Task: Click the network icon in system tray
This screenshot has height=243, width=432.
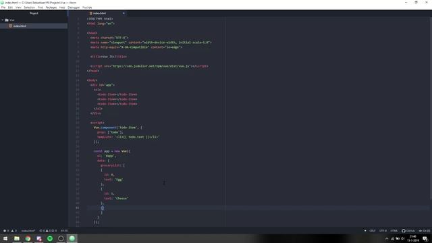Action: [392, 238]
